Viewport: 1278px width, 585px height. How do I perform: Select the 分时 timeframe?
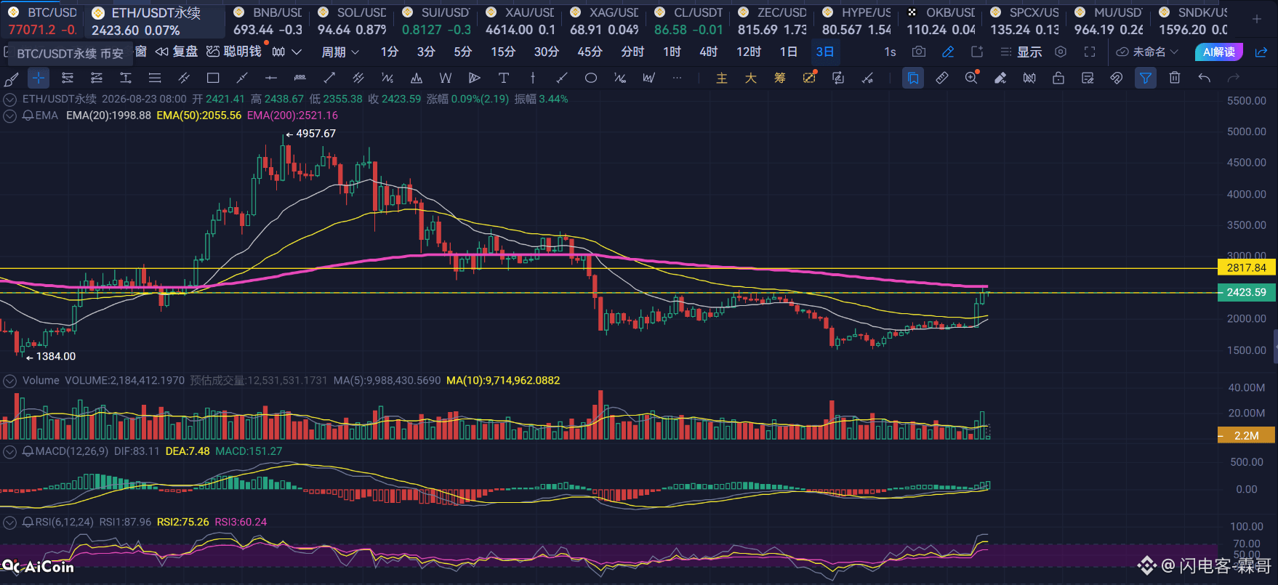632,52
